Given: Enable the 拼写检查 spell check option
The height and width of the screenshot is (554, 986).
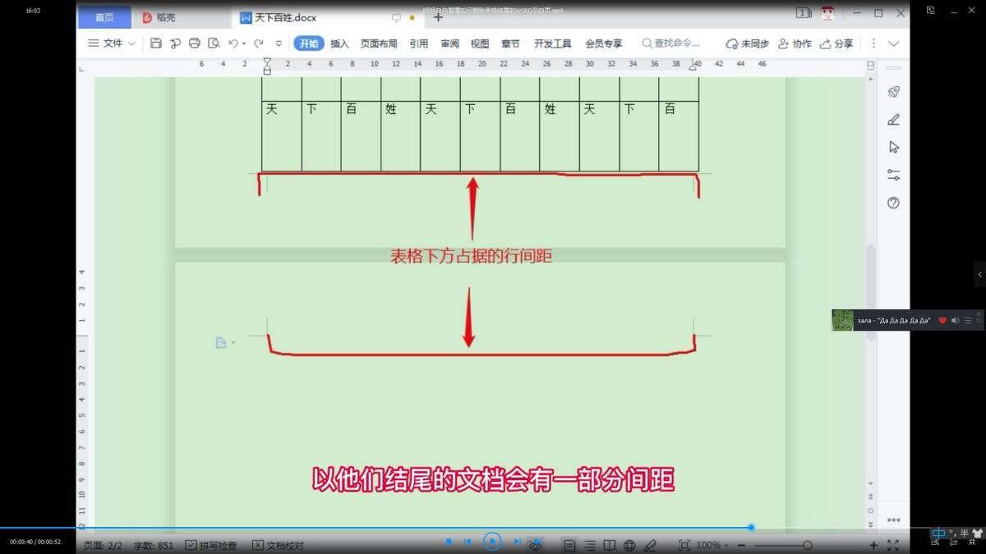Looking at the screenshot, I should click(212, 543).
